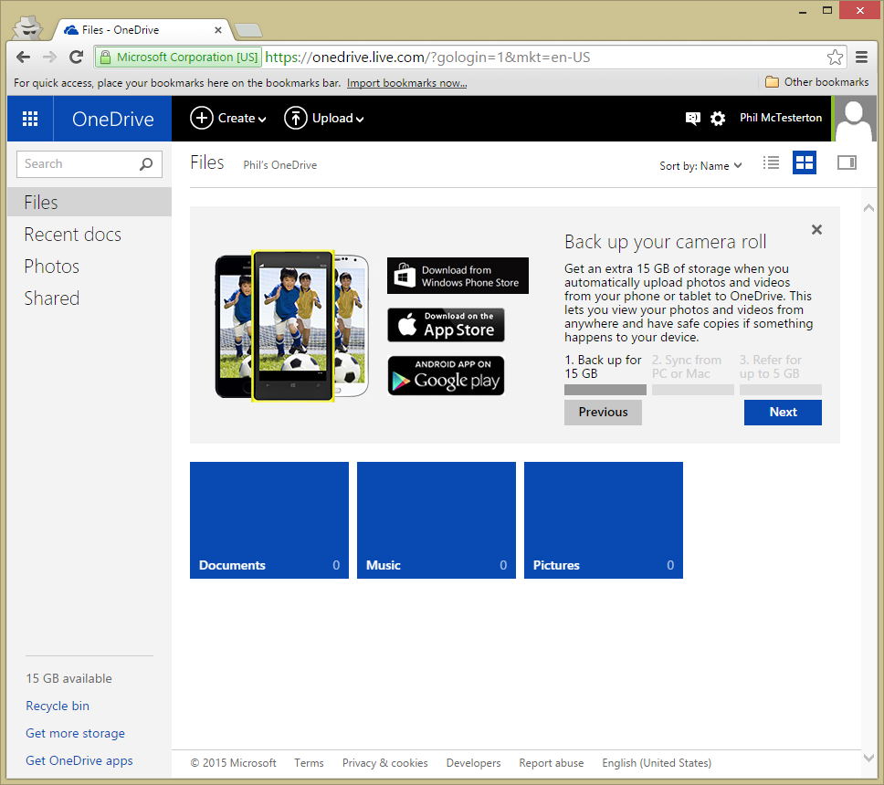Open the Sort by: Name dropdown
Image resolution: width=884 pixels, height=785 pixels.
[700, 166]
